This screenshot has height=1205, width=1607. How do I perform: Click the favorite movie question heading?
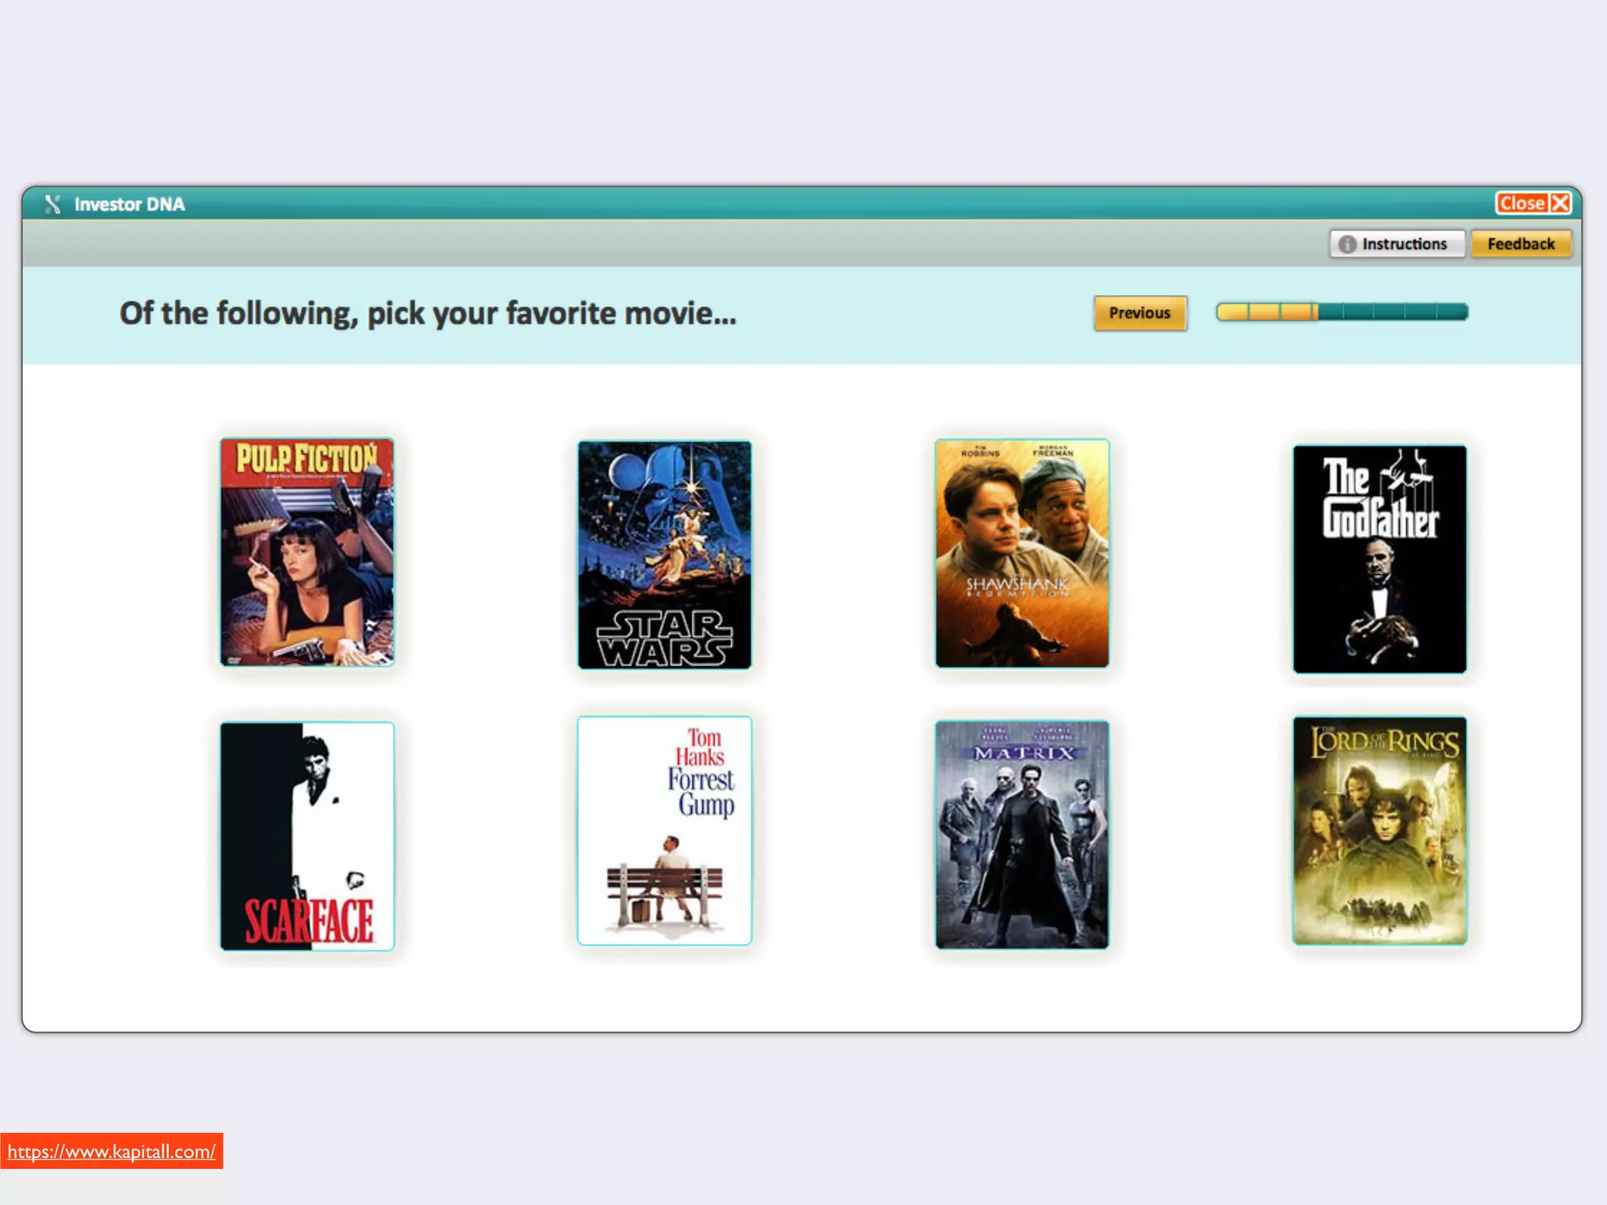tap(428, 314)
